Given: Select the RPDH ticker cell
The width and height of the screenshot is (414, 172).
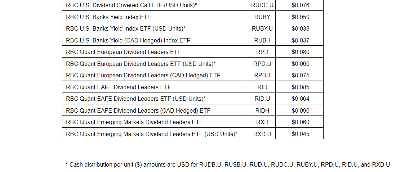Looking at the screenshot, I should coord(262,76).
